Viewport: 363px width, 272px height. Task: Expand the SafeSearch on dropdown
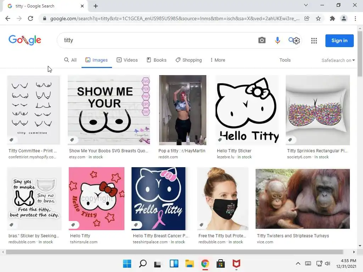338,60
